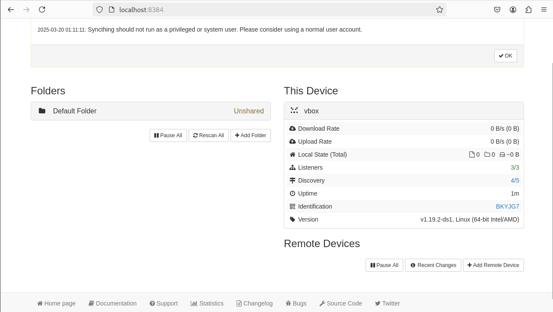Click the Firefox account profile icon
The image size is (553, 312).
tap(513, 10)
